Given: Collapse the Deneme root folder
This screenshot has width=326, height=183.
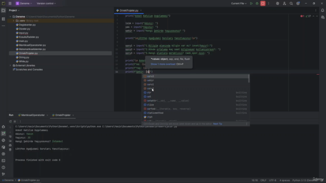Looking at the screenshot, I should tap(10, 17).
